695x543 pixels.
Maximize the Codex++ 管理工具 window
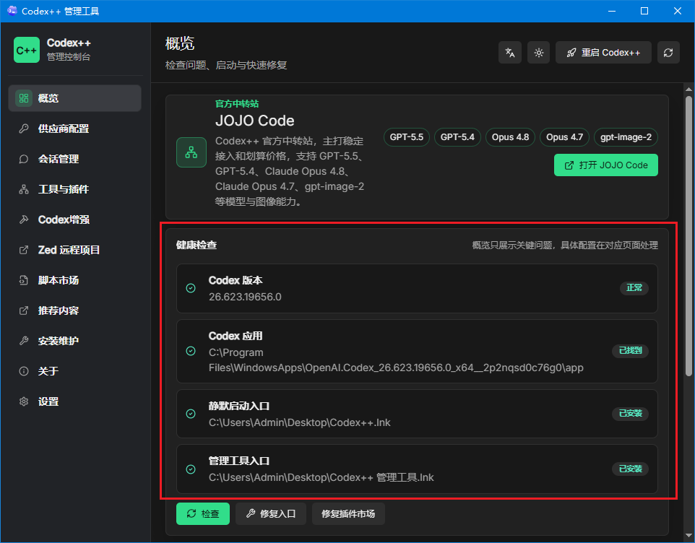pos(644,11)
